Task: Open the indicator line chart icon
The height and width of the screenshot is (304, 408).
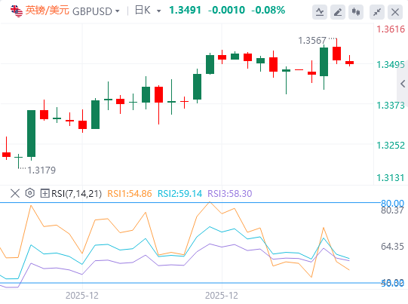Action: pos(320,12)
